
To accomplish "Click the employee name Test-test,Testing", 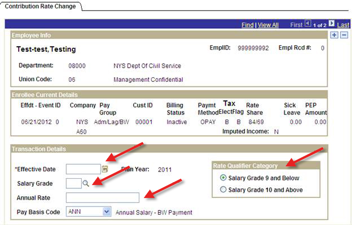I will click(46, 49).
